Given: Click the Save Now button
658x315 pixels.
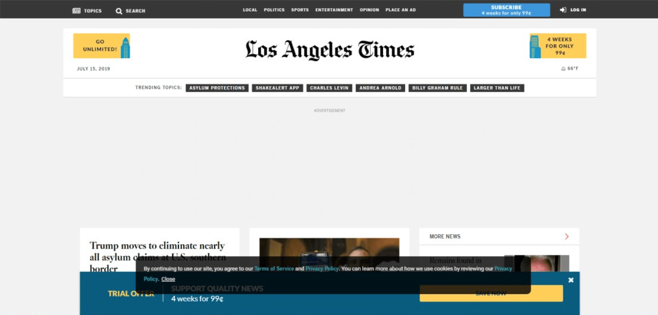Looking at the screenshot, I should click(491, 293).
